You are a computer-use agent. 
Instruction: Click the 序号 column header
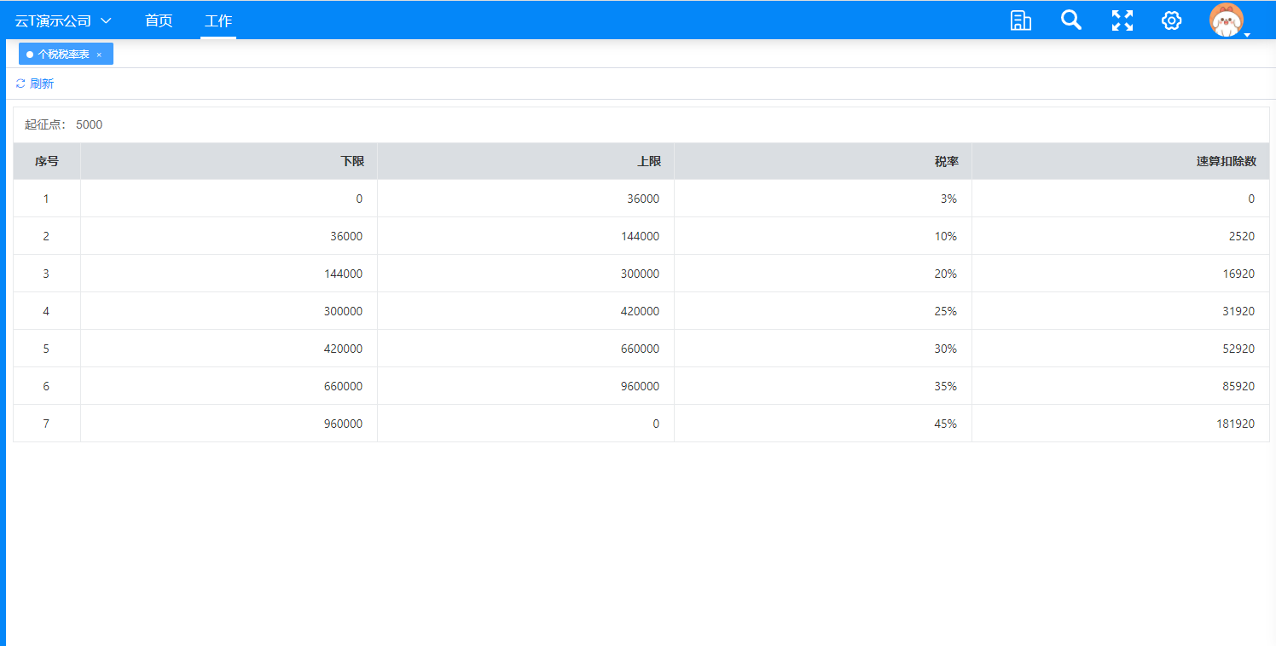tap(46, 161)
